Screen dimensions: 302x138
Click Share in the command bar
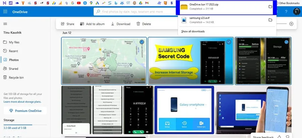click(67, 24)
